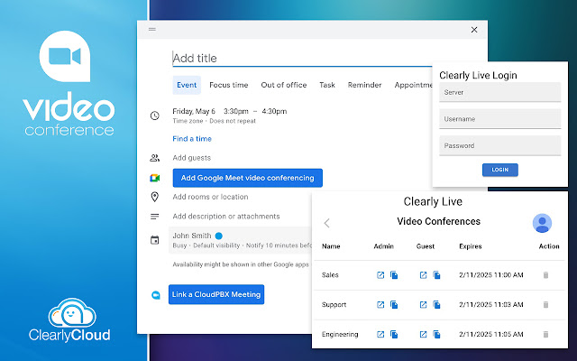This screenshot has height=361, width=577.
Task: Open the Time zone option
Action: click(x=188, y=121)
